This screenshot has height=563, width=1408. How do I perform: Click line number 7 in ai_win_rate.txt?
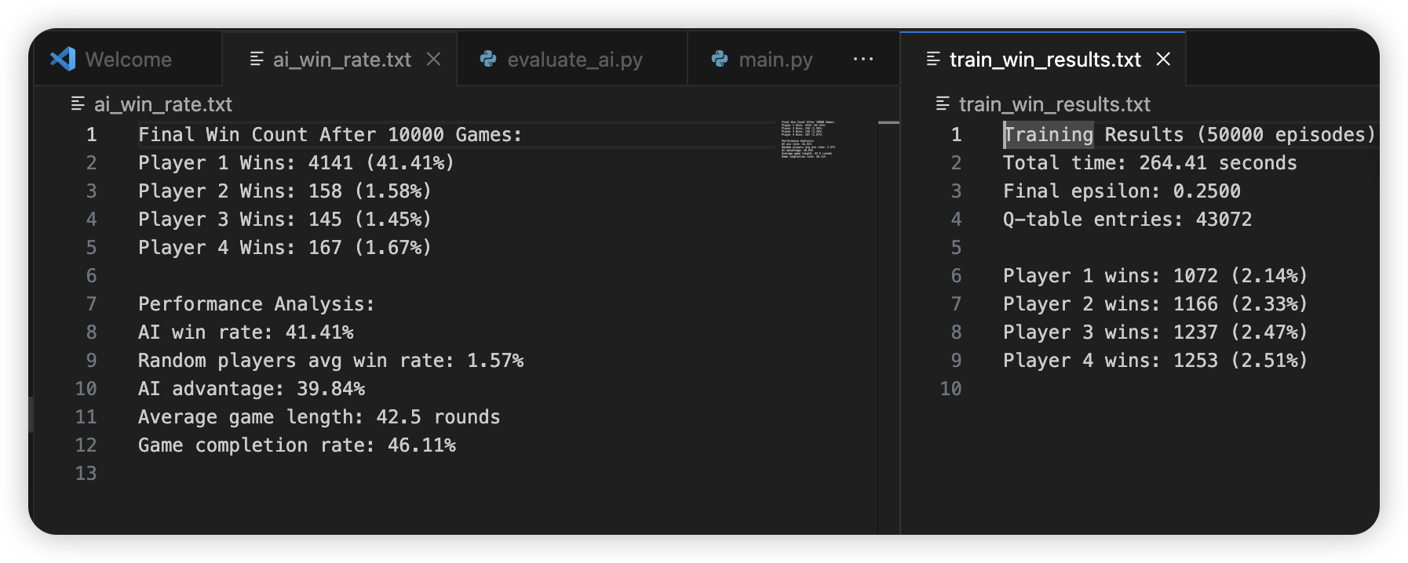[91, 304]
